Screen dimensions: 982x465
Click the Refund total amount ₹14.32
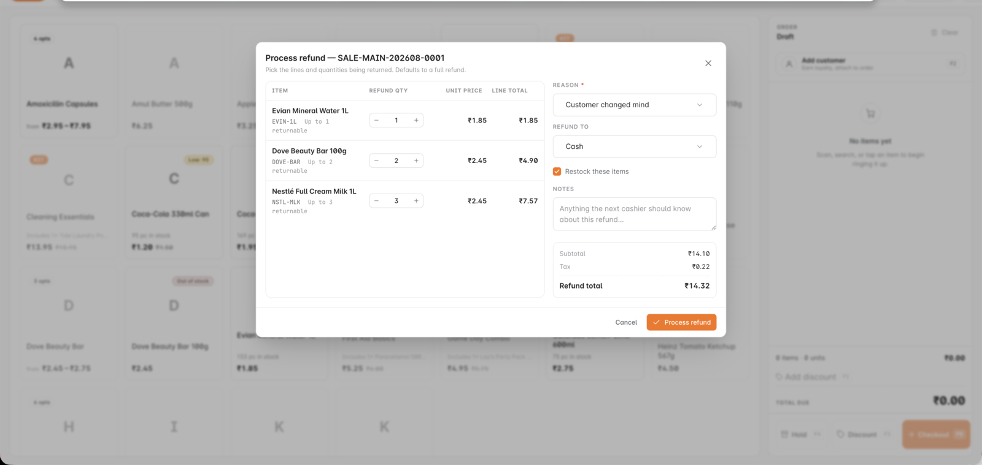697,285
